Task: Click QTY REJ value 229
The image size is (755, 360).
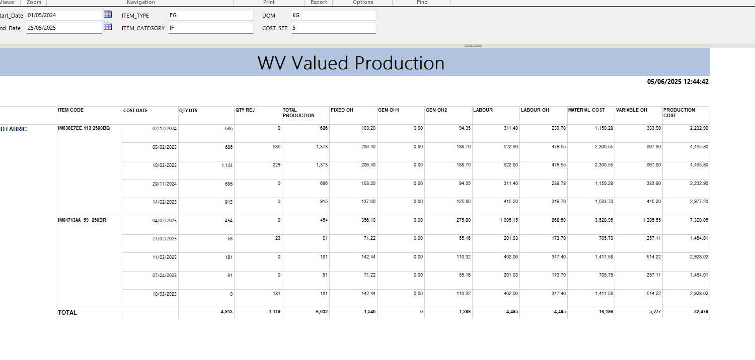Action: 276,165
